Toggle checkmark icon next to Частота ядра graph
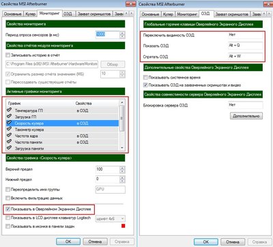 (9, 136)
